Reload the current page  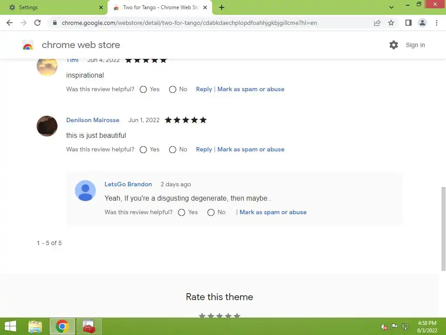coord(37,23)
